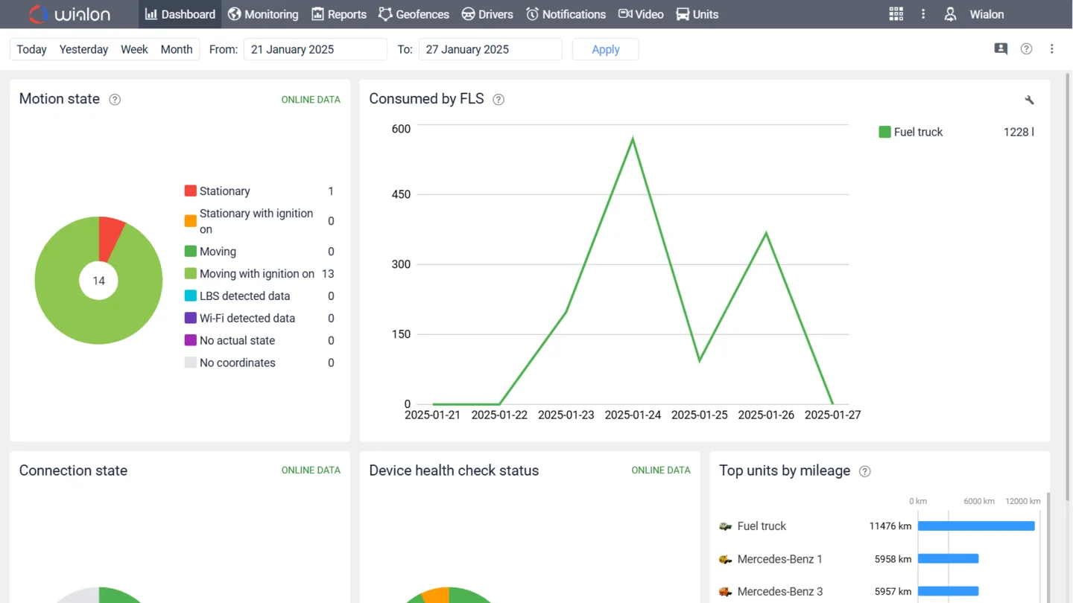Viewport: 1073px width, 603px height.
Task: Click the Stationary red legend swatch
Action: click(x=191, y=191)
